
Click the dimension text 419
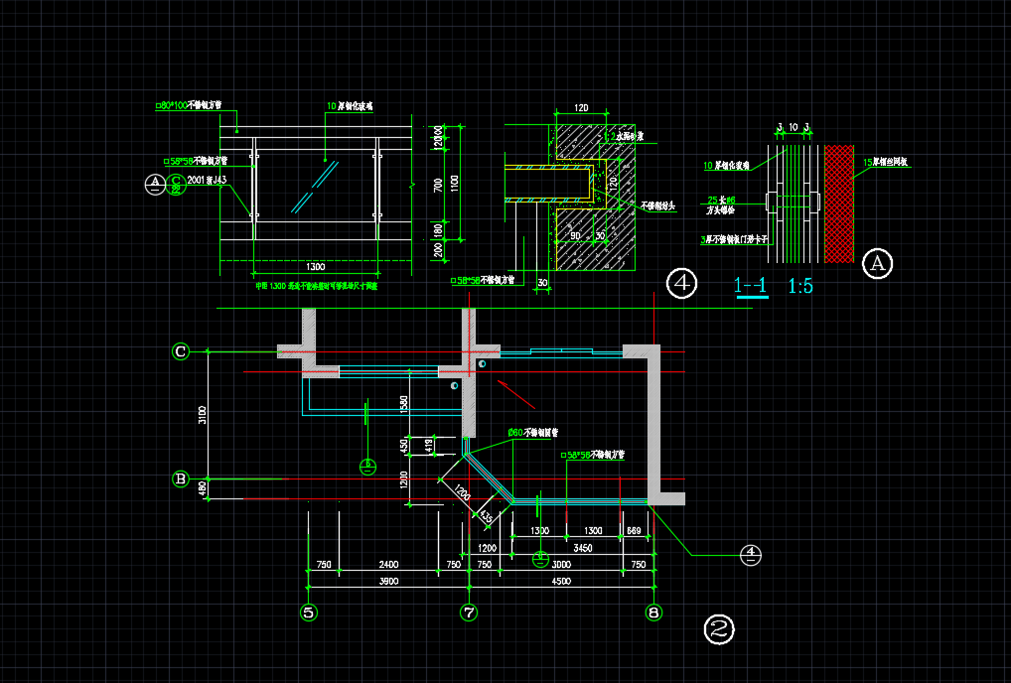point(429,445)
